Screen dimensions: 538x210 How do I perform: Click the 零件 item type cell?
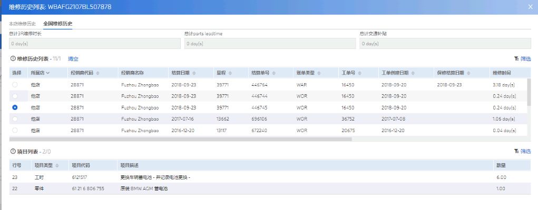pos(39,189)
